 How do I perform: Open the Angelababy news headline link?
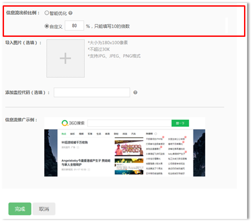pos(86,163)
